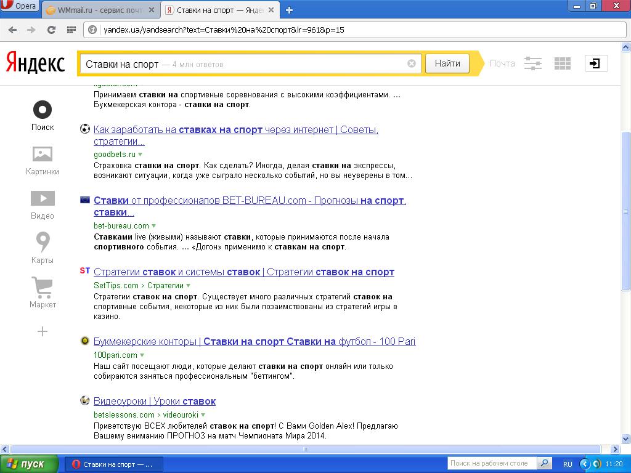Open the Yandex services grid icon
The height and width of the screenshot is (473, 631).
[562, 63]
